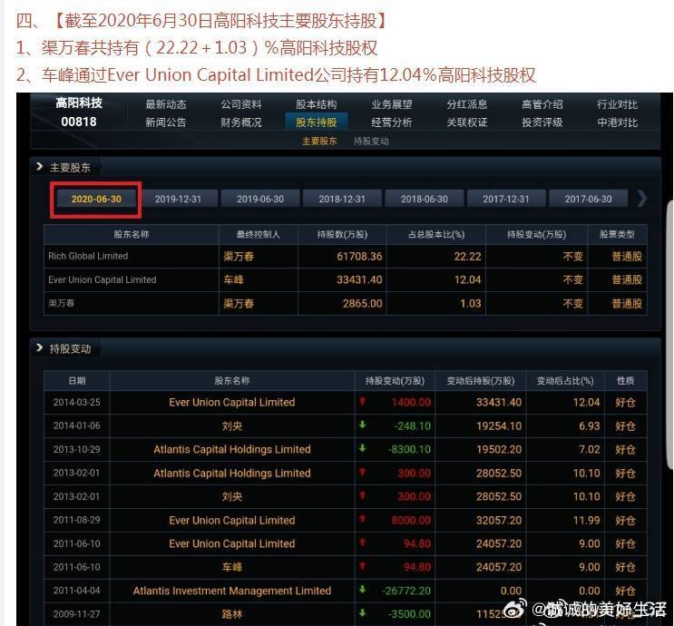674x626 pixels.
Task: Click 普通股 in the Rich Global row
Action: click(627, 257)
